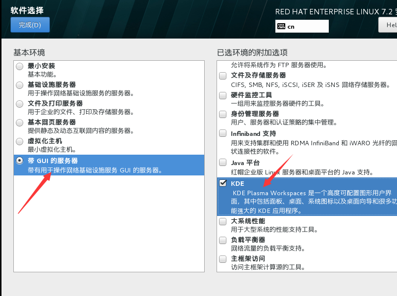
Task: Click the keyboard icon beside cn
Action: [x=281, y=26]
